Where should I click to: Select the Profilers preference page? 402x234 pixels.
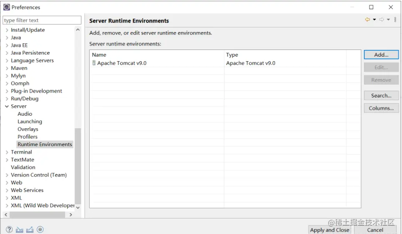pyautogui.click(x=28, y=137)
